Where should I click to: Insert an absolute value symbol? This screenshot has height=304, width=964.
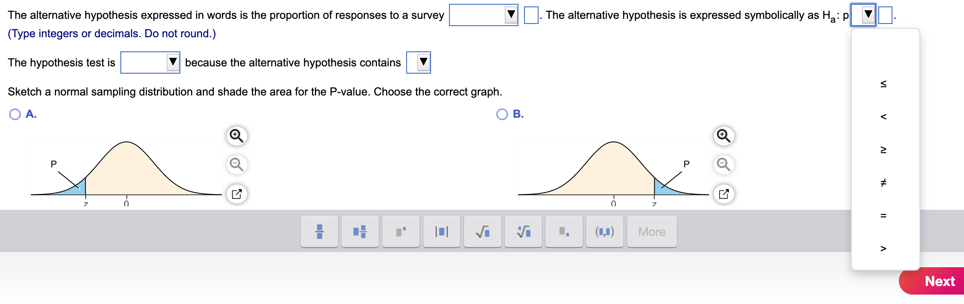point(441,231)
